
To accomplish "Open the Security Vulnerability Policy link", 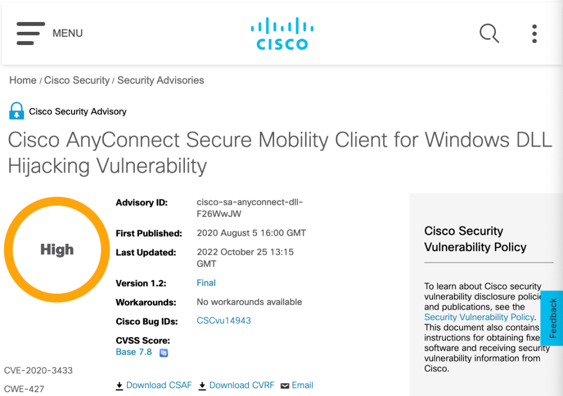I will [x=479, y=317].
